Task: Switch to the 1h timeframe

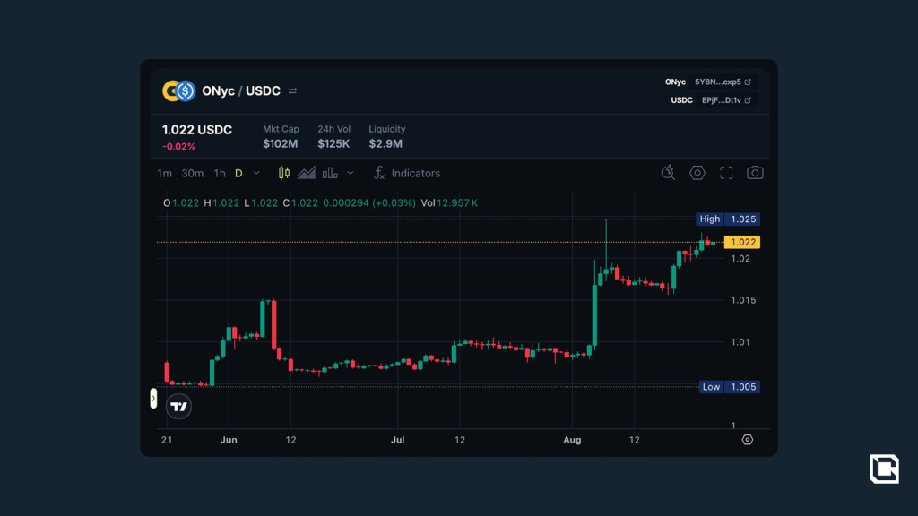Action: [220, 174]
